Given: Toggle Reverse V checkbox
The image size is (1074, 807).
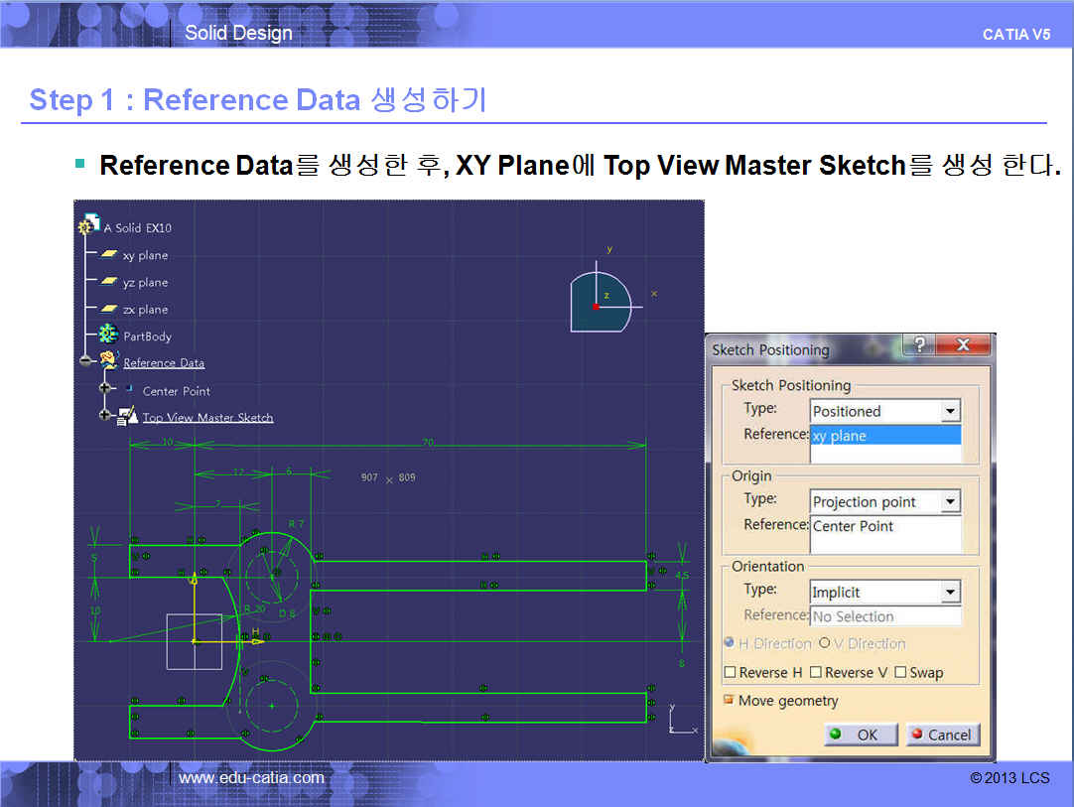Looking at the screenshot, I should point(816,672).
